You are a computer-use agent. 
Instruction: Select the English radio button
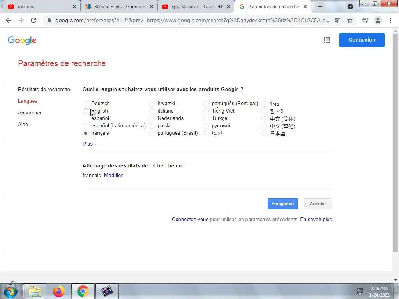[x=85, y=111]
